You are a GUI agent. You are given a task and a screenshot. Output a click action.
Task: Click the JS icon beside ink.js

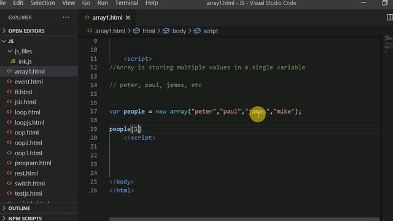(x=13, y=61)
